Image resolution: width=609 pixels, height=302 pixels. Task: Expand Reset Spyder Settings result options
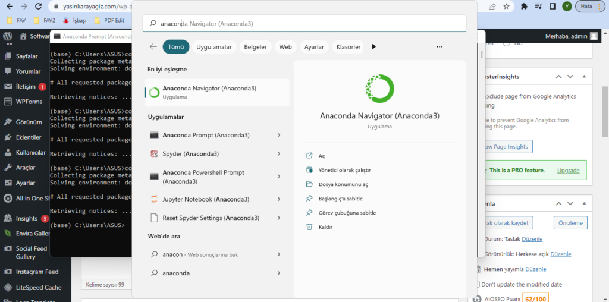click(279, 218)
